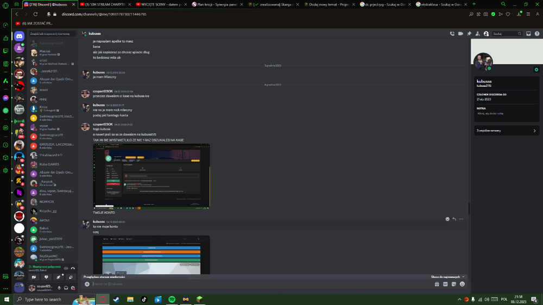Screen dimensions: 543x305
Task: Open Discord user settings gear
Action: point(73,288)
